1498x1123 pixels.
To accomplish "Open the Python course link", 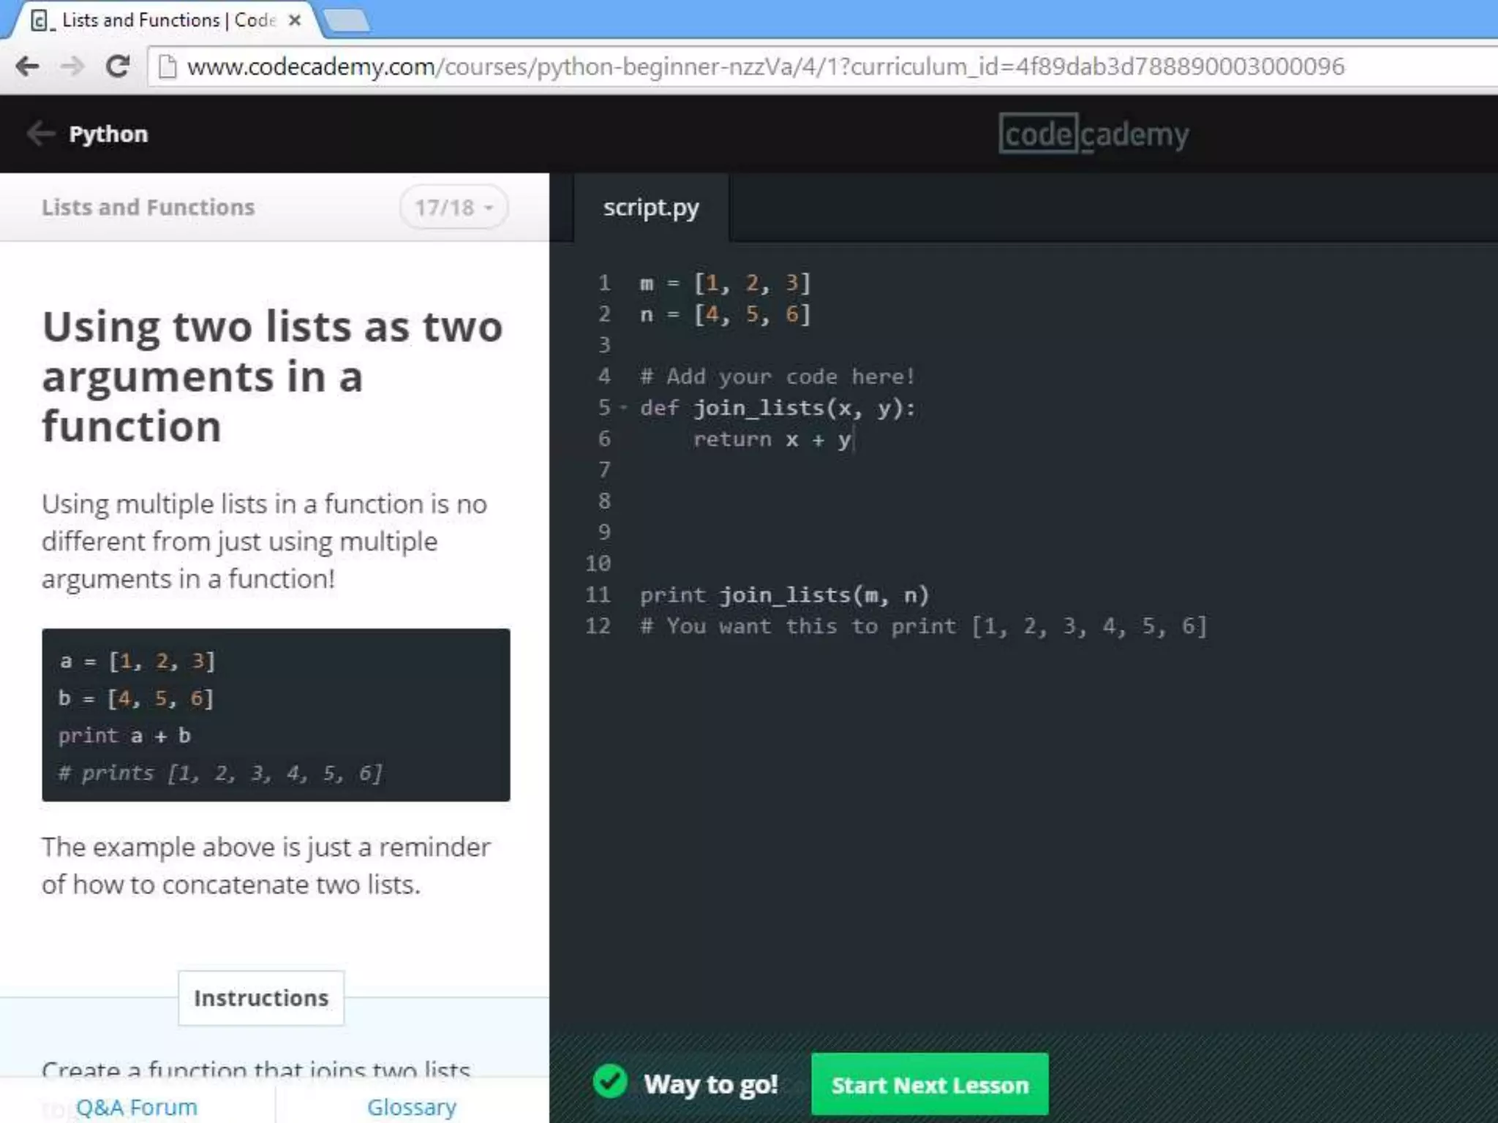I will coord(108,134).
